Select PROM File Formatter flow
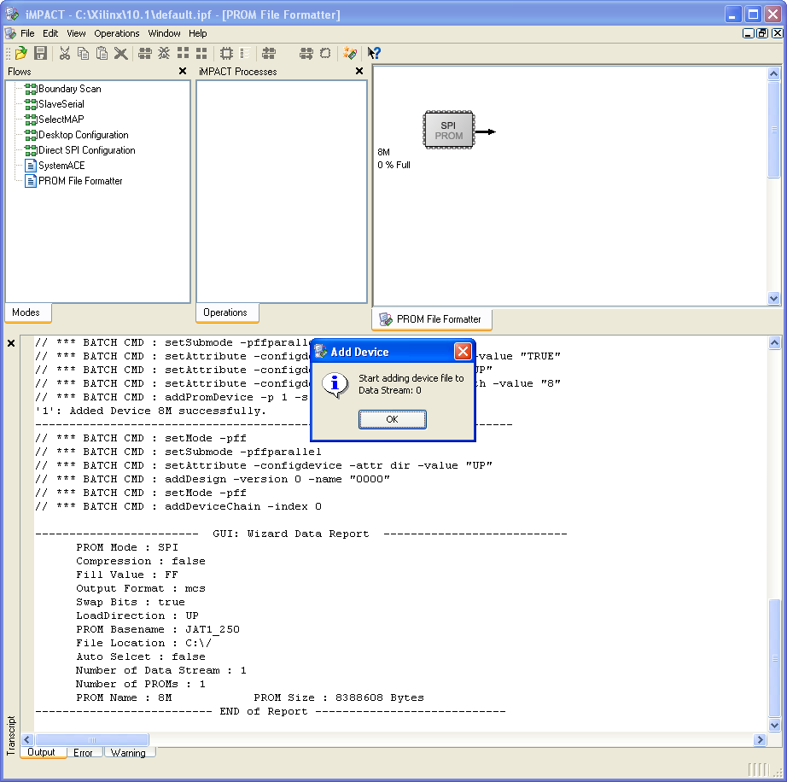The height and width of the screenshot is (782, 787). click(80, 181)
